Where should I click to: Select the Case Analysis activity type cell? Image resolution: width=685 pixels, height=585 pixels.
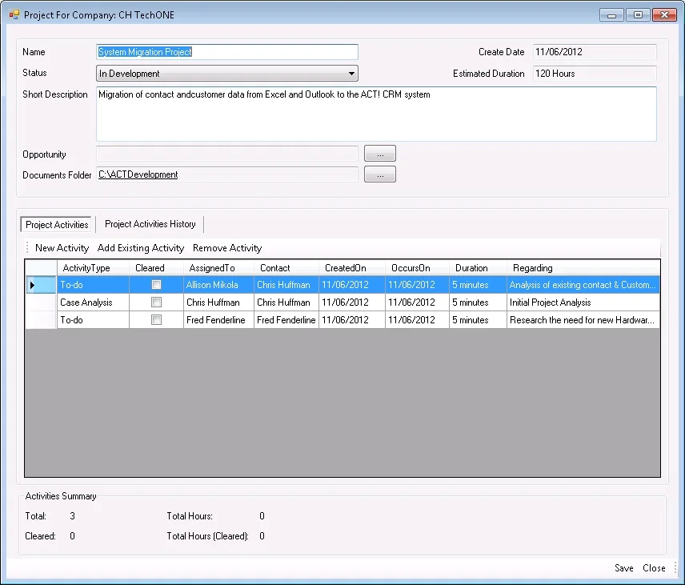pos(93,303)
